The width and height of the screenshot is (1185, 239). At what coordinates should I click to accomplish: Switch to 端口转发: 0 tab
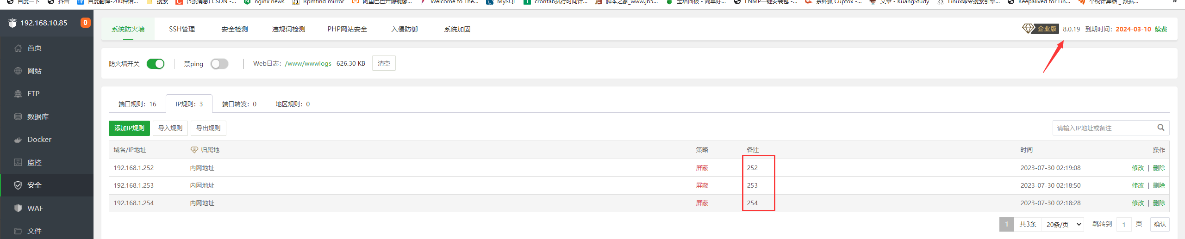239,104
